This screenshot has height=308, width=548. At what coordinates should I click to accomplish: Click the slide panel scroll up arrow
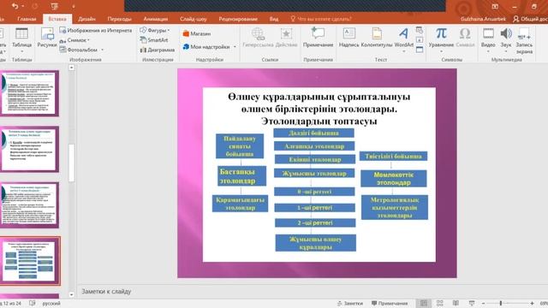pyautogui.click(x=72, y=68)
